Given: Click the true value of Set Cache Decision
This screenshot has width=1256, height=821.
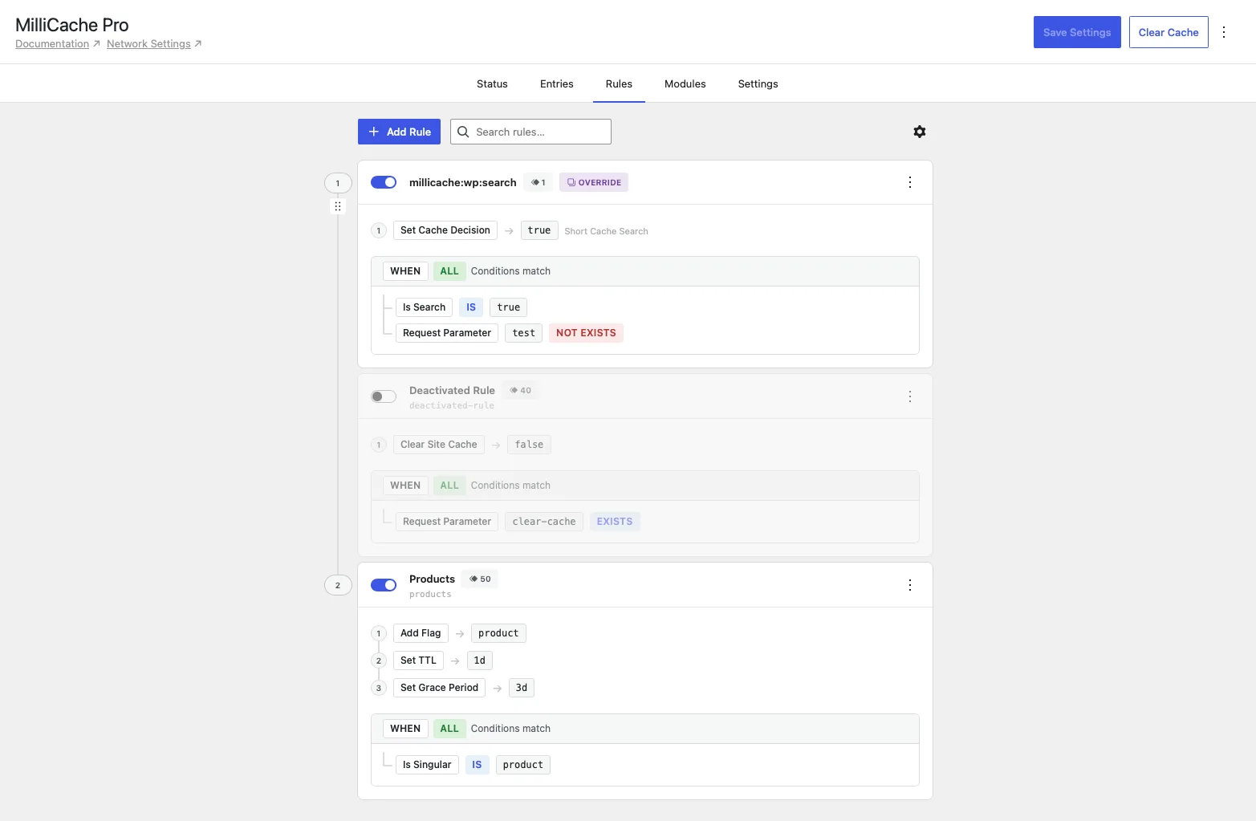Looking at the screenshot, I should click(539, 230).
